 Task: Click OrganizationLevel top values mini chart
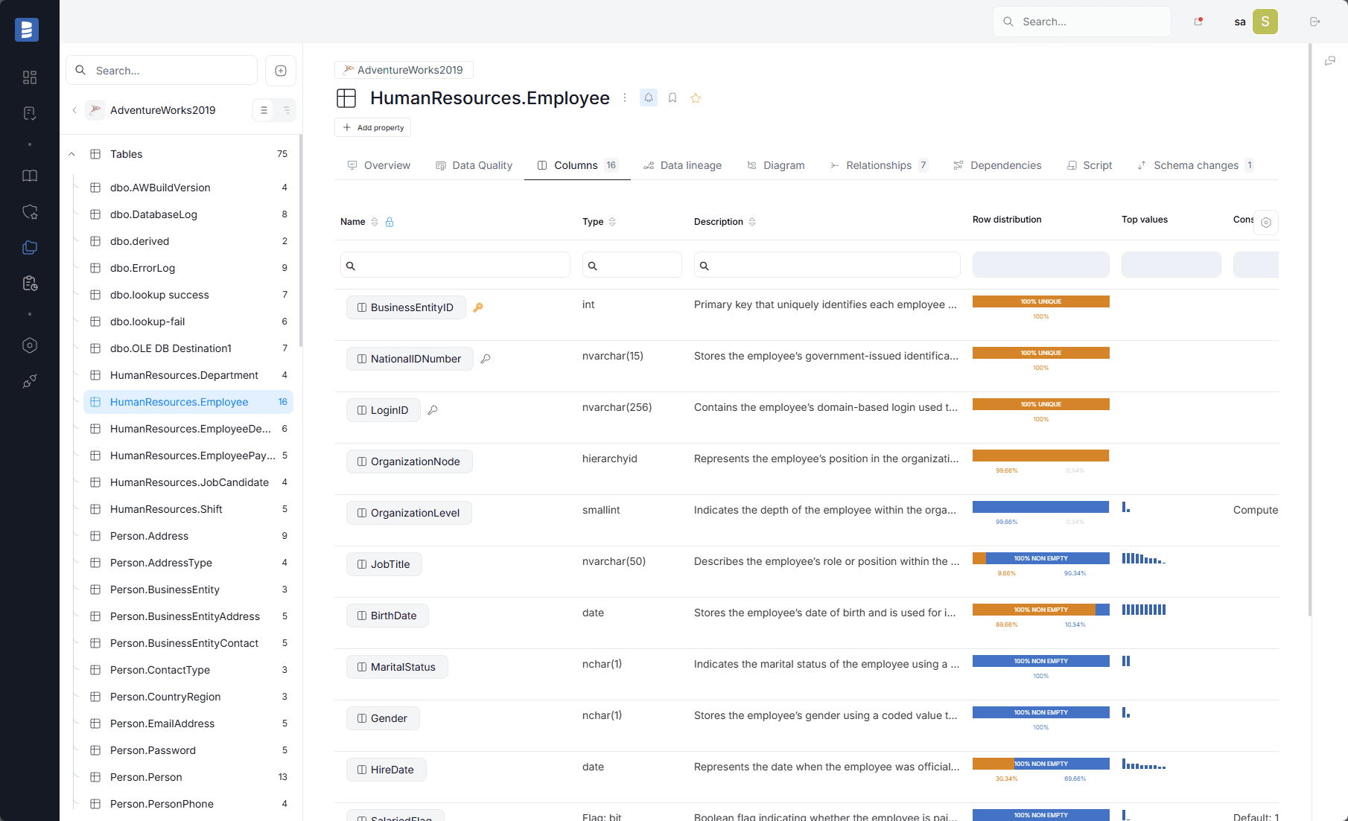[x=1126, y=508]
